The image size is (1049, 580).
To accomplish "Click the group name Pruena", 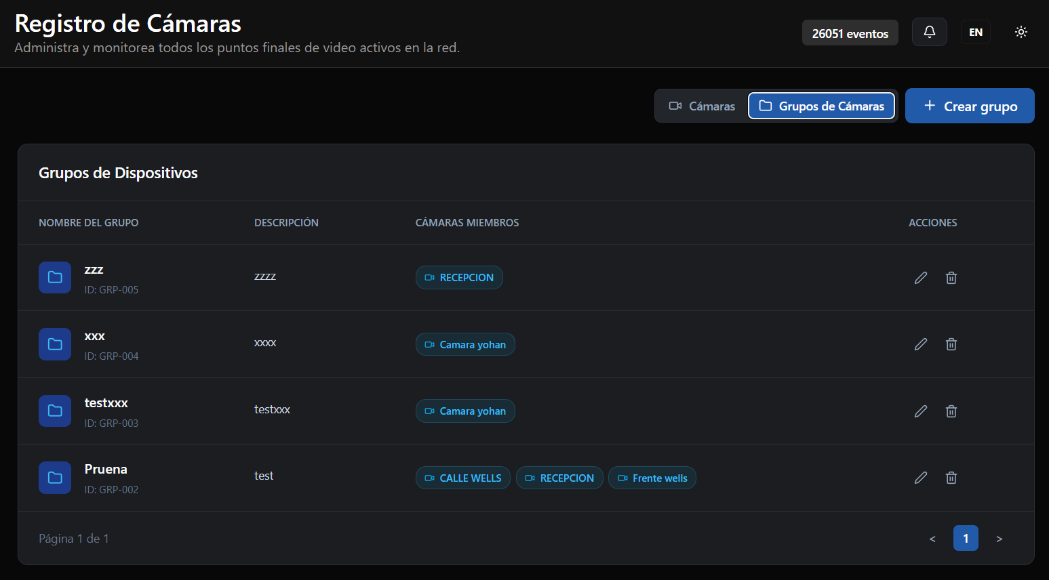I will [x=106, y=469].
